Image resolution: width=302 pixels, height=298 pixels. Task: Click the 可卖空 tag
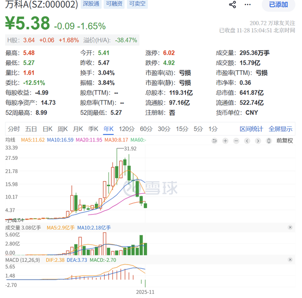click(x=137, y=4)
